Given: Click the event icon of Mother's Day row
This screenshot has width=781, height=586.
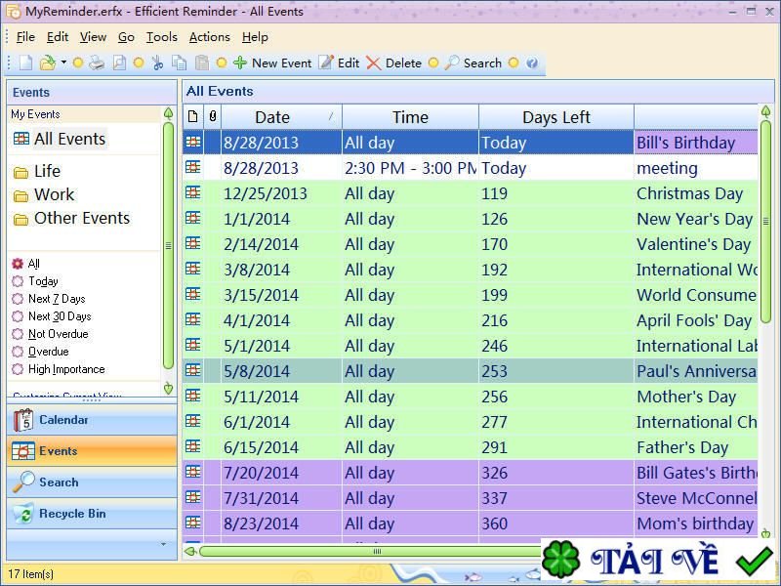Looking at the screenshot, I should pyautogui.click(x=193, y=396).
